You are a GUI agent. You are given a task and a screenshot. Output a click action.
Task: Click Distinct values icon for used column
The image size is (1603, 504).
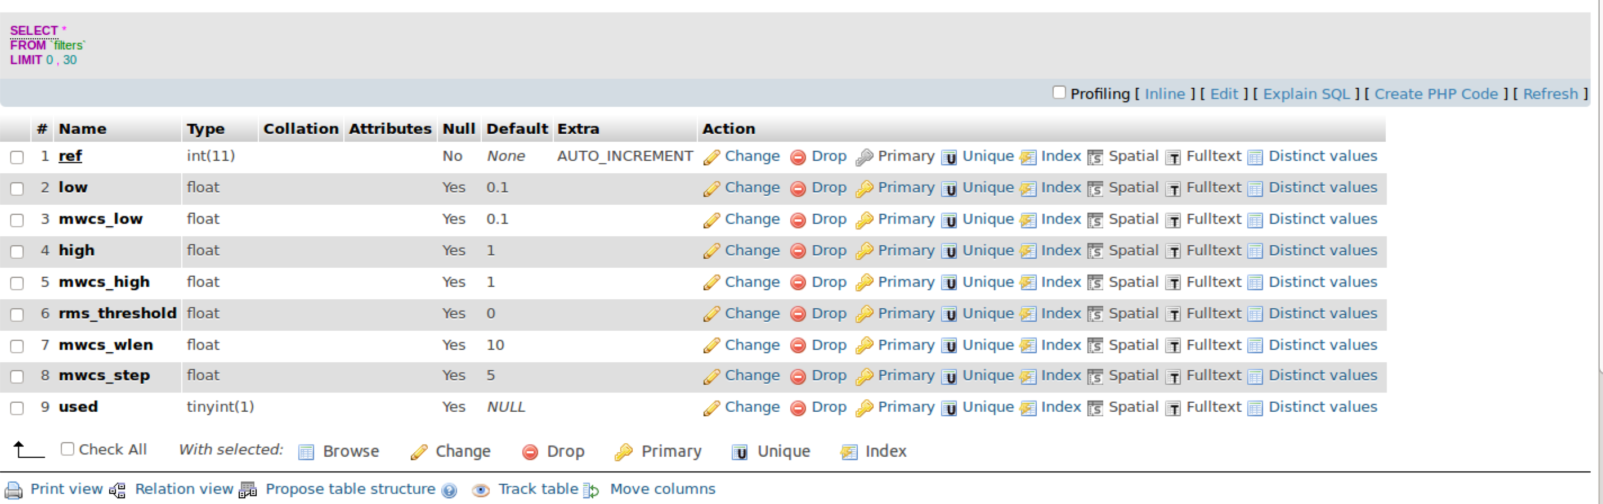pos(1255,408)
